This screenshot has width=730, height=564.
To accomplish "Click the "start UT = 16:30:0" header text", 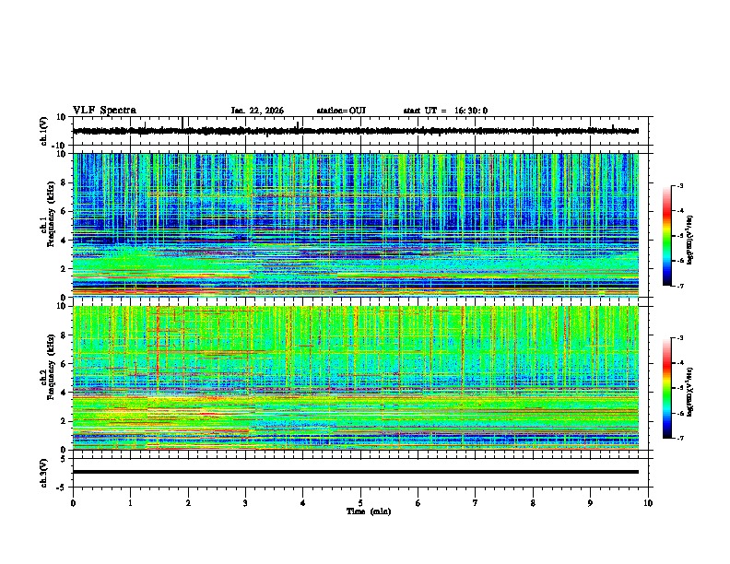I will tap(445, 111).
